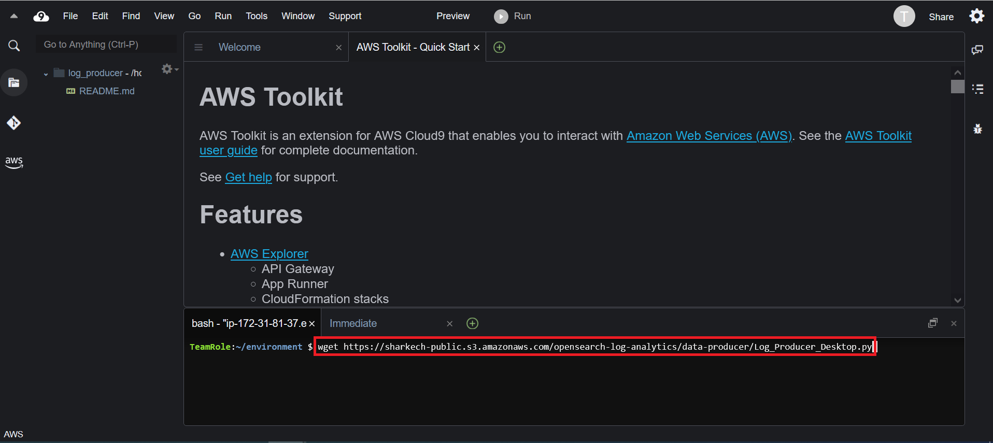Open the editor tab list menu icon
Screen dimensions: 993x443
pyautogui.click(x=198, y=47)
